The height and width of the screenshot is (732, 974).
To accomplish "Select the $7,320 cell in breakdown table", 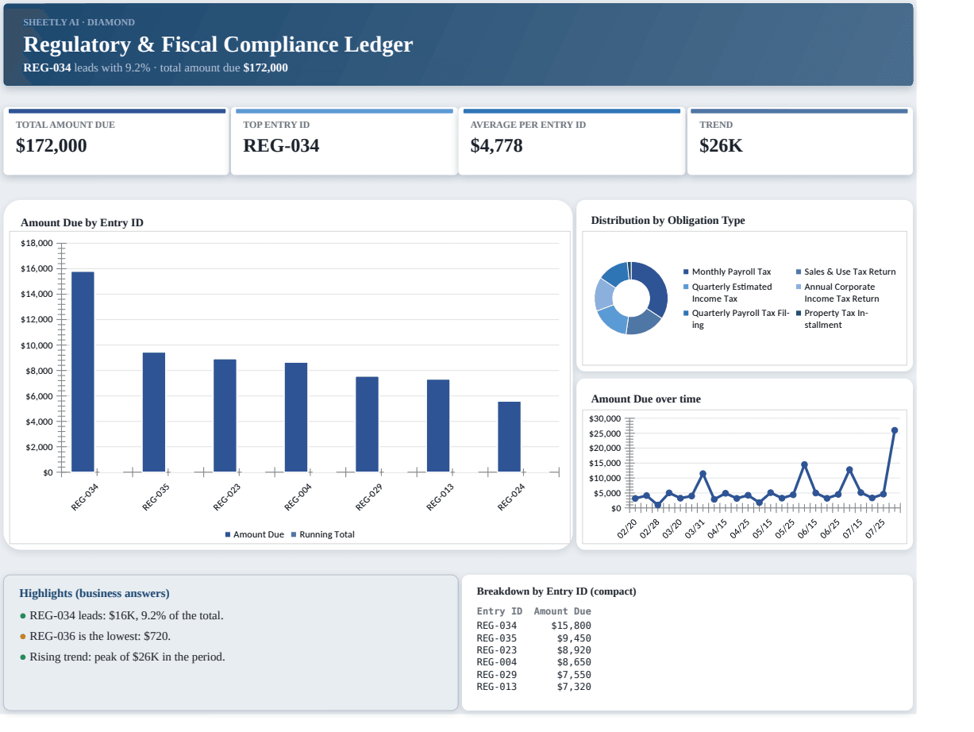I will [x=574, y=687].
